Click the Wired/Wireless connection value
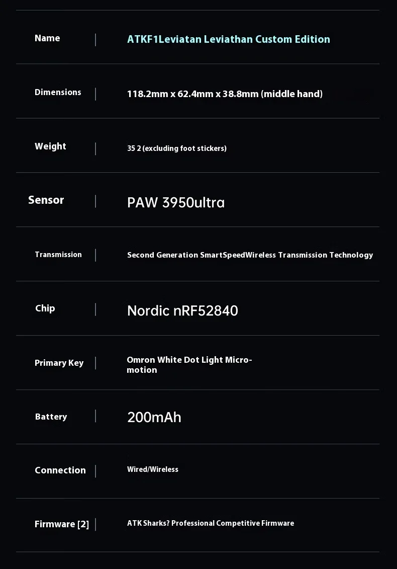 coord(153,469)
